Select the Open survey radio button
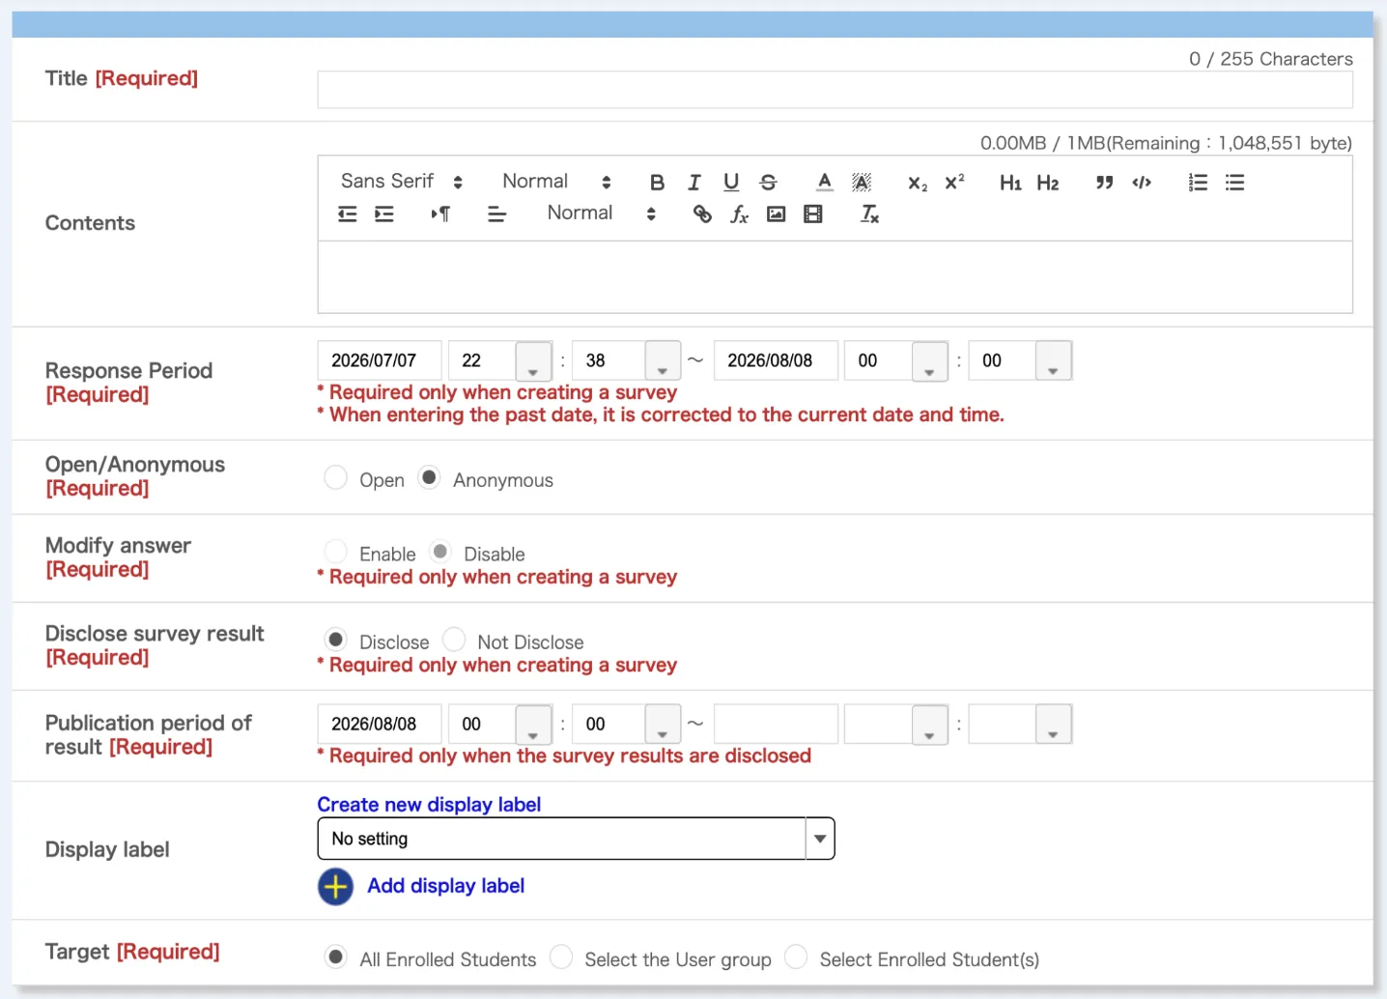Screen dimensions: 1387x999 coord(335,477)
